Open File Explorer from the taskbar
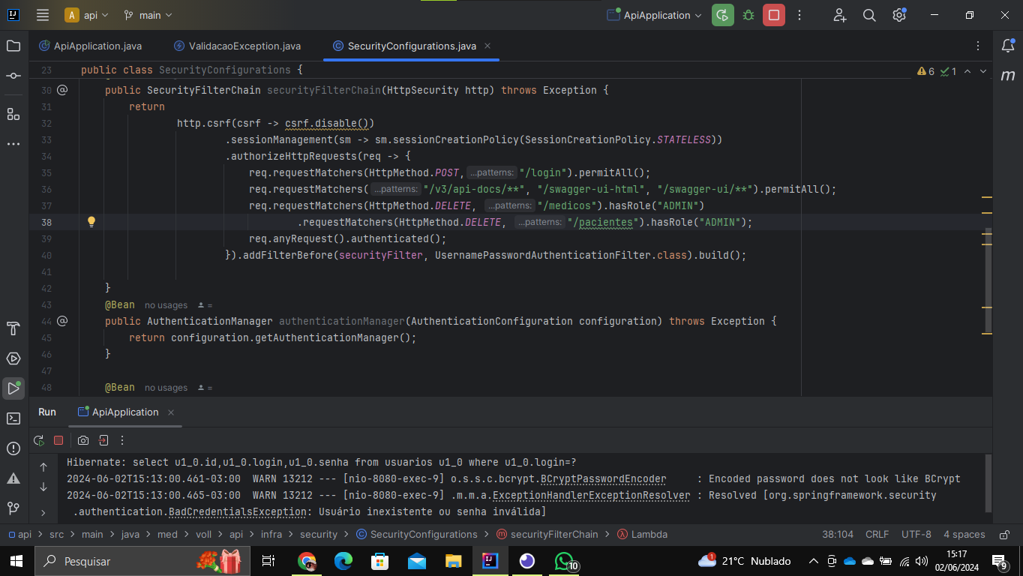The width and height of the screenshot is (1023, 576). coord(453,561)
